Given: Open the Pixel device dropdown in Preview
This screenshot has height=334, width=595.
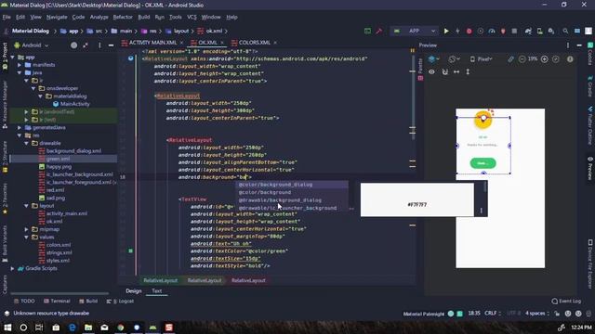Looking at the screenshot, I should pos(482,59).
